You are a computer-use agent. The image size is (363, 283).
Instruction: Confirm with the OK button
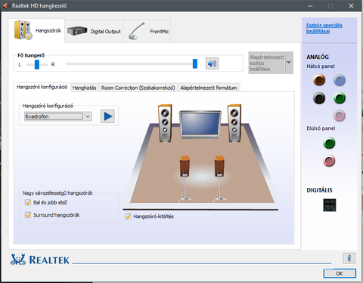tap(340, 273)
